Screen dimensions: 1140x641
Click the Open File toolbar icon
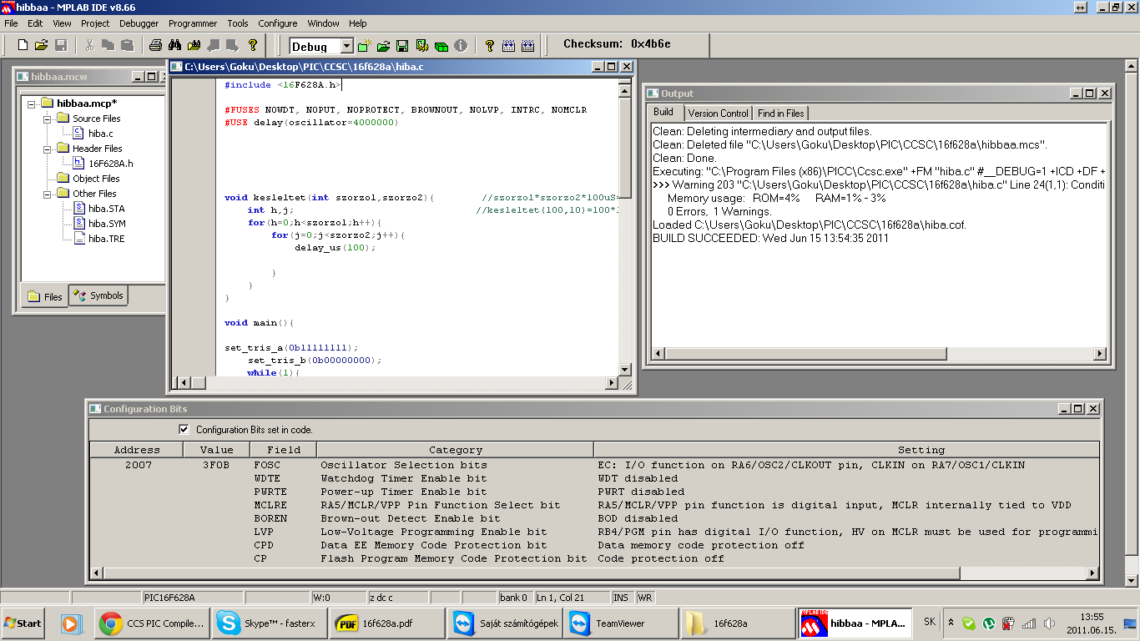coord(42,45)
